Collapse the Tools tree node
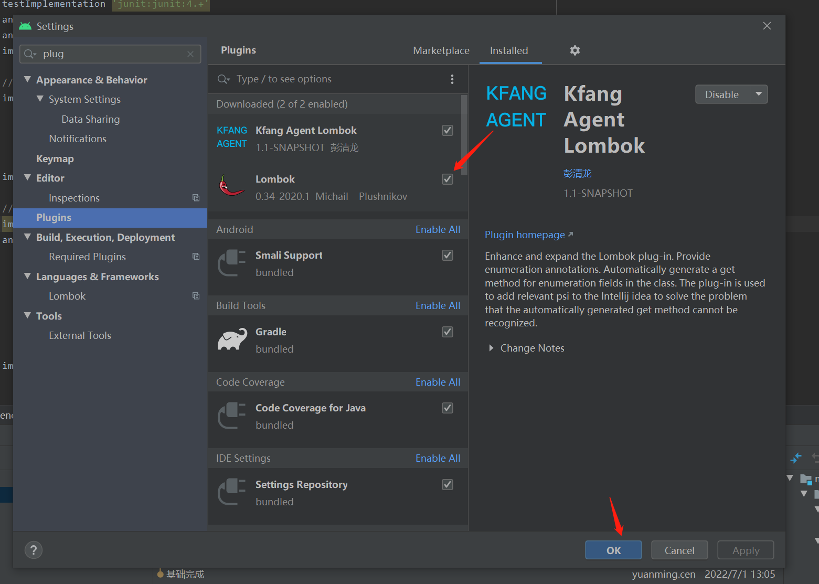819x584 pixels. click(28, 315)
